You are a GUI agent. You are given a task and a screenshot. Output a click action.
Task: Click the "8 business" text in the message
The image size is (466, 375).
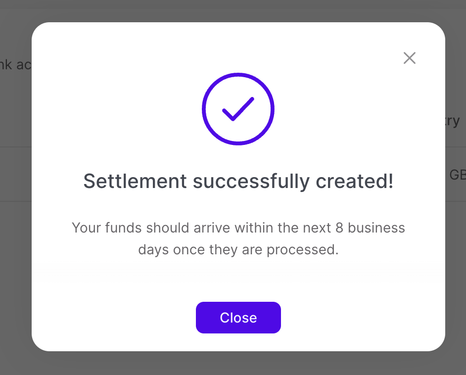click(376, 228)
